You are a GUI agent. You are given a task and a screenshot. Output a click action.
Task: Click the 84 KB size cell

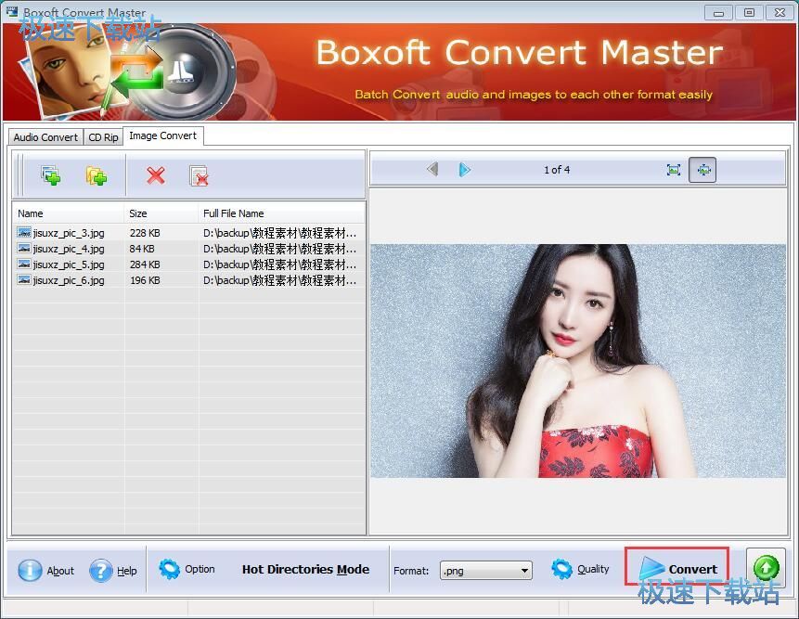142,249
